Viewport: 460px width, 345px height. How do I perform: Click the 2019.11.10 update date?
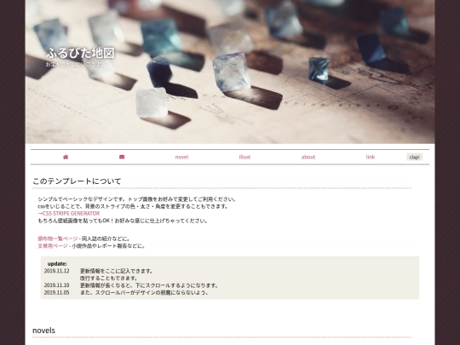pyautogui.click(x=56, y=285)
